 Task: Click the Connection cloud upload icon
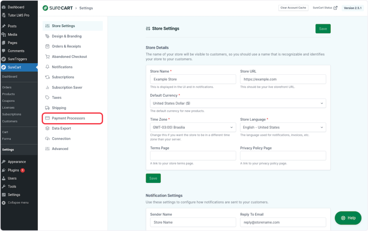47,139
